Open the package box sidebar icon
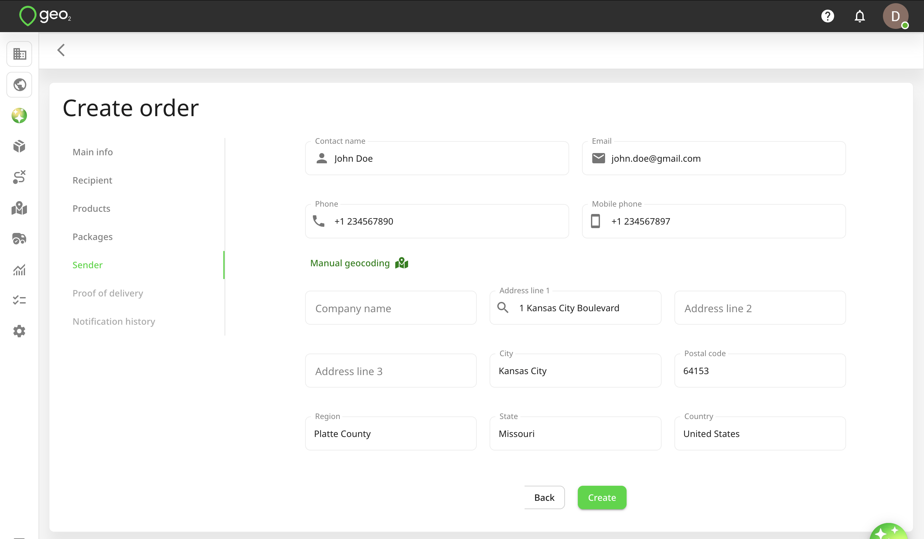This screenshot has height=539, width=924. pos(20,146)
